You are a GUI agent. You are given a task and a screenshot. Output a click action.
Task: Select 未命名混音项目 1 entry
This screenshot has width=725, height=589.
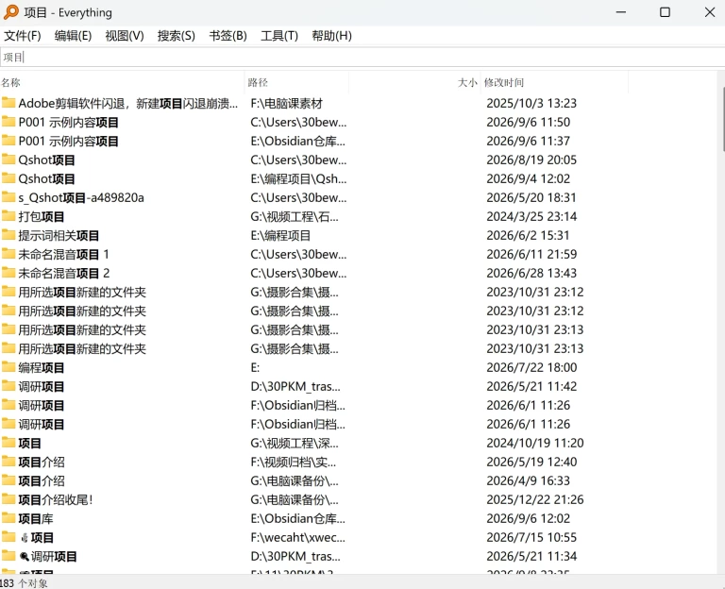coord(64,254)
